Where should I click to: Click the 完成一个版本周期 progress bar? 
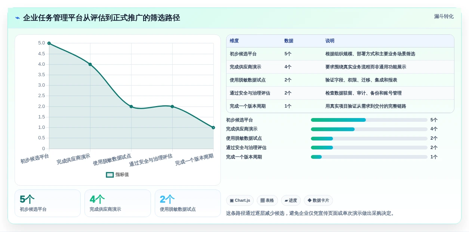coord(369,157)
